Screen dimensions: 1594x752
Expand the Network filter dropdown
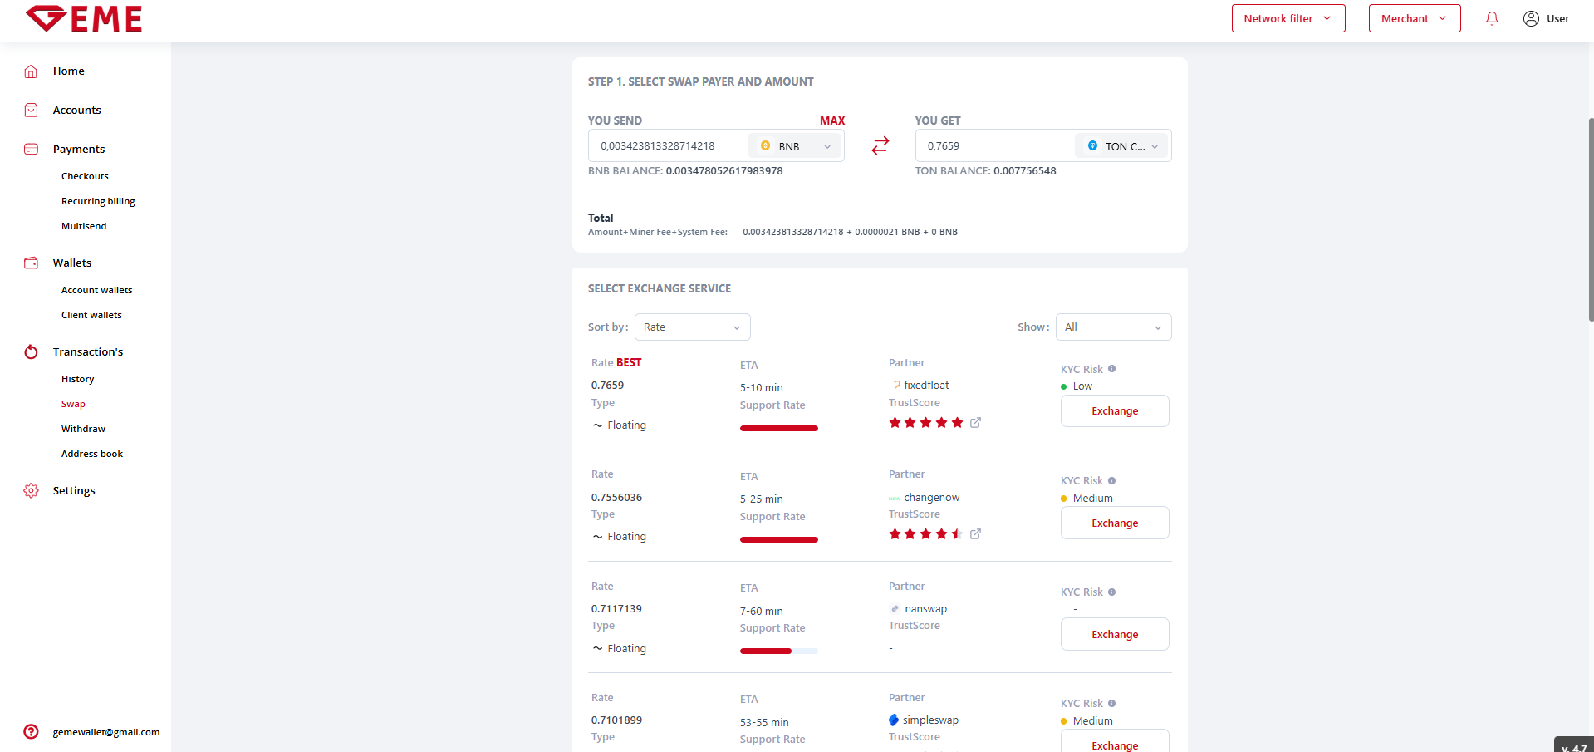(x=1287, y=18)
